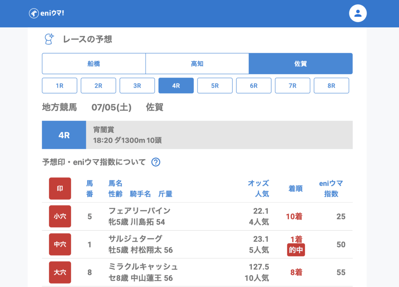Click the 印 column header badge

(x=60, y=188)
